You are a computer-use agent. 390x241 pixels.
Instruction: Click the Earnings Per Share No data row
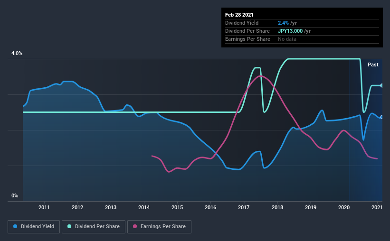pos(302,39)
